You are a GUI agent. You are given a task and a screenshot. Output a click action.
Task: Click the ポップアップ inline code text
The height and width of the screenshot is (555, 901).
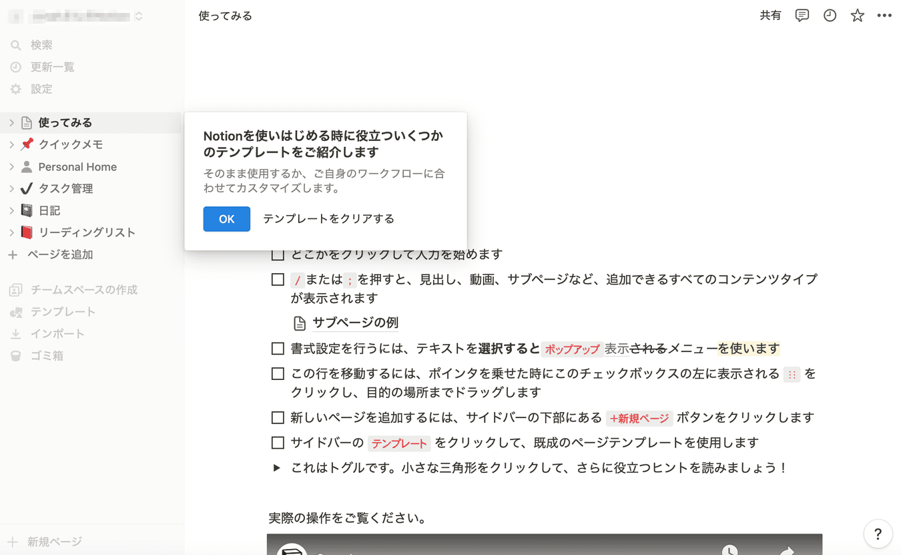(572, 349)
